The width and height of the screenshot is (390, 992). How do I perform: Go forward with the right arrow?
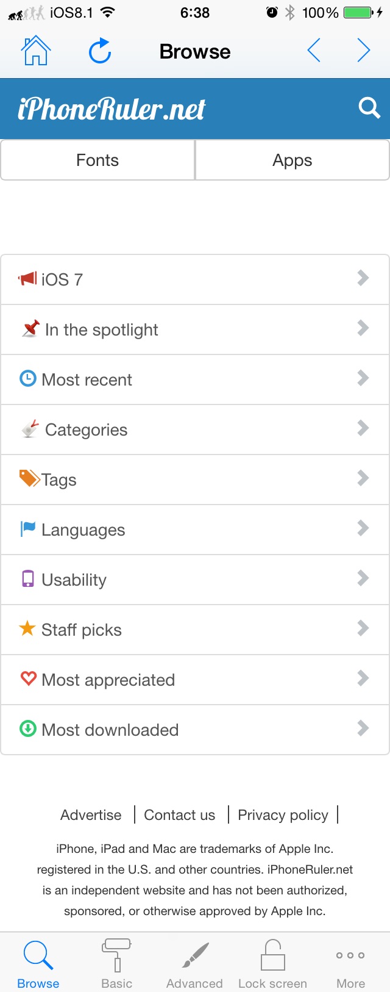pos(364,51)
